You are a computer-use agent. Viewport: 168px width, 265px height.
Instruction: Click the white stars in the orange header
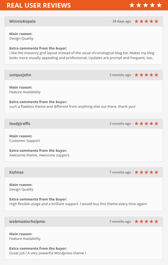(146, 5)
